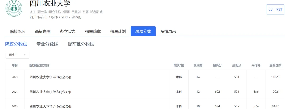285x109 pixels.
Task: Click the 批次/段 column header
Action: click(179, 65)
